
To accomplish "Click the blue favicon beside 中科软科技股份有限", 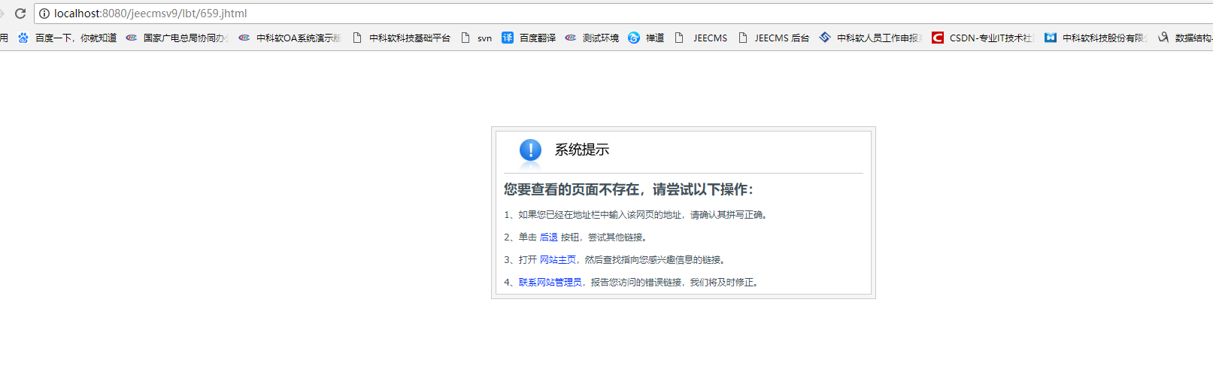I will click(1051, 38).
